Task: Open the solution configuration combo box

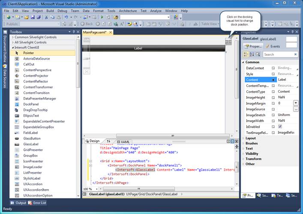Action: 145,17
